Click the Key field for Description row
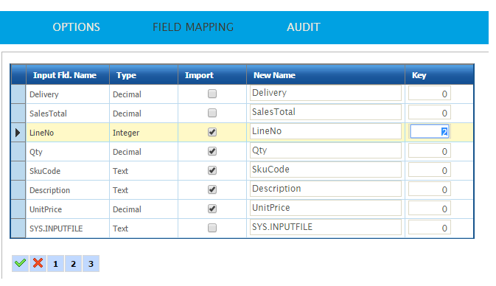This screenshot has height=286, width=496. coord(429,189)
